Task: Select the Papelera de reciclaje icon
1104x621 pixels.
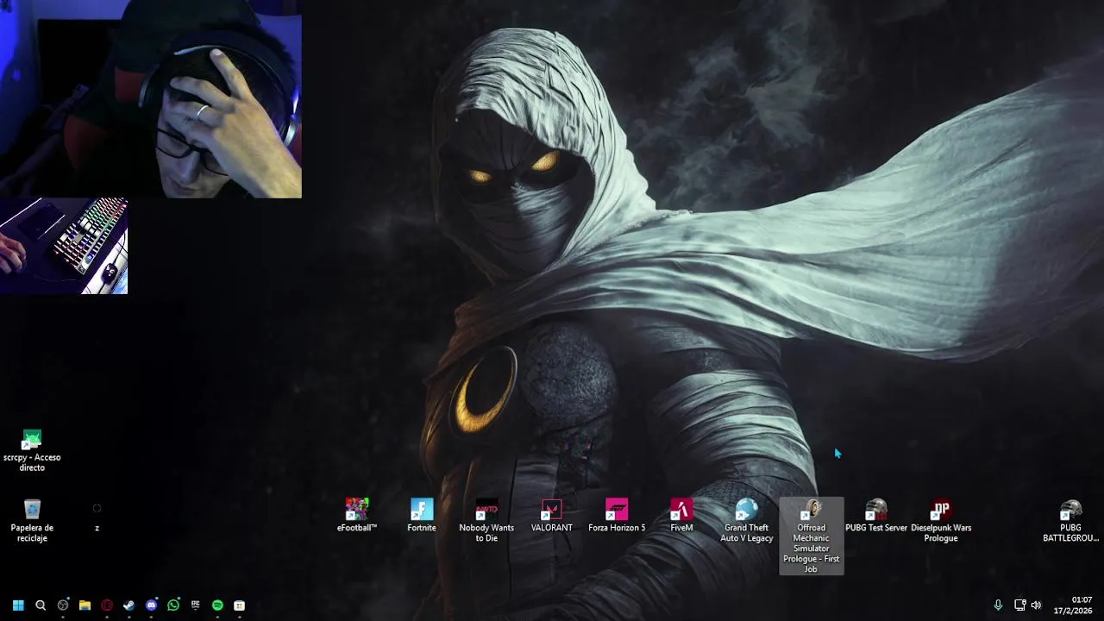Action: (x=32, y=521)
